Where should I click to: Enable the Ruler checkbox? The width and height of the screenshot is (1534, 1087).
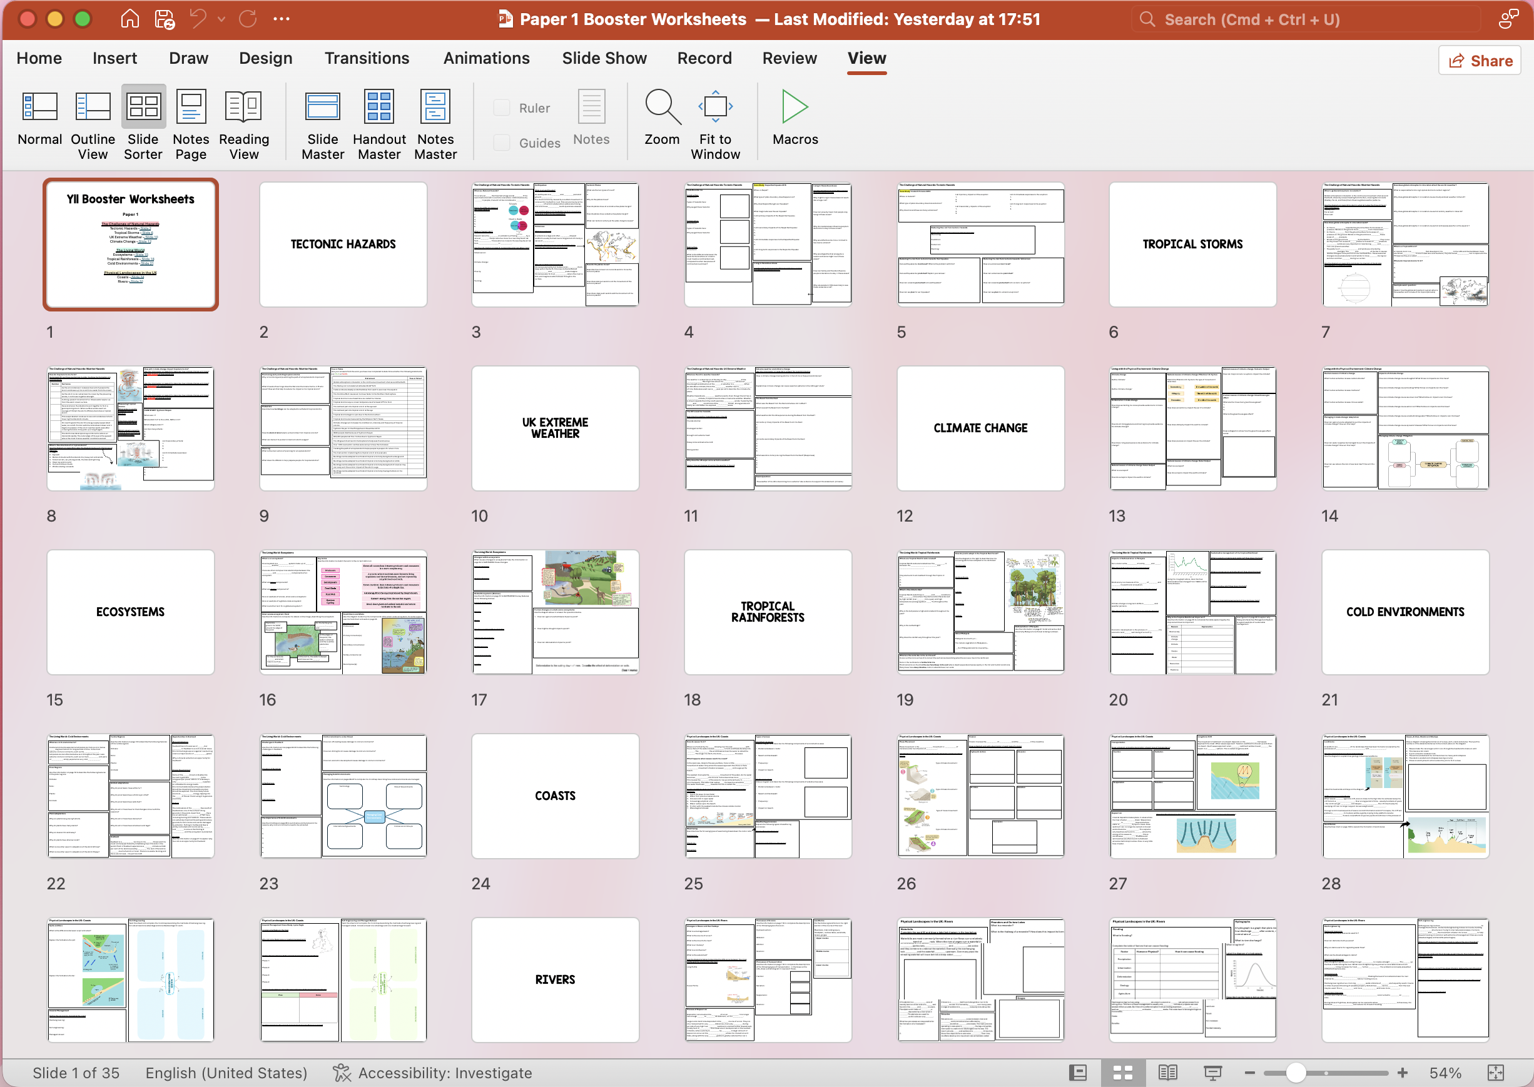tap(502, 108)
